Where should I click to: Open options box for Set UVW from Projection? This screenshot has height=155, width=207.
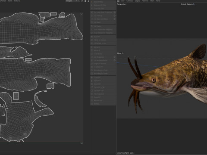click(x=115, y=12)
